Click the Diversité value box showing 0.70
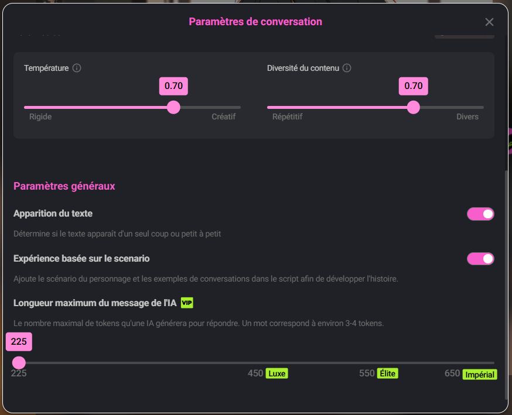This screenshot has height=415, width=512. [414, 86]
